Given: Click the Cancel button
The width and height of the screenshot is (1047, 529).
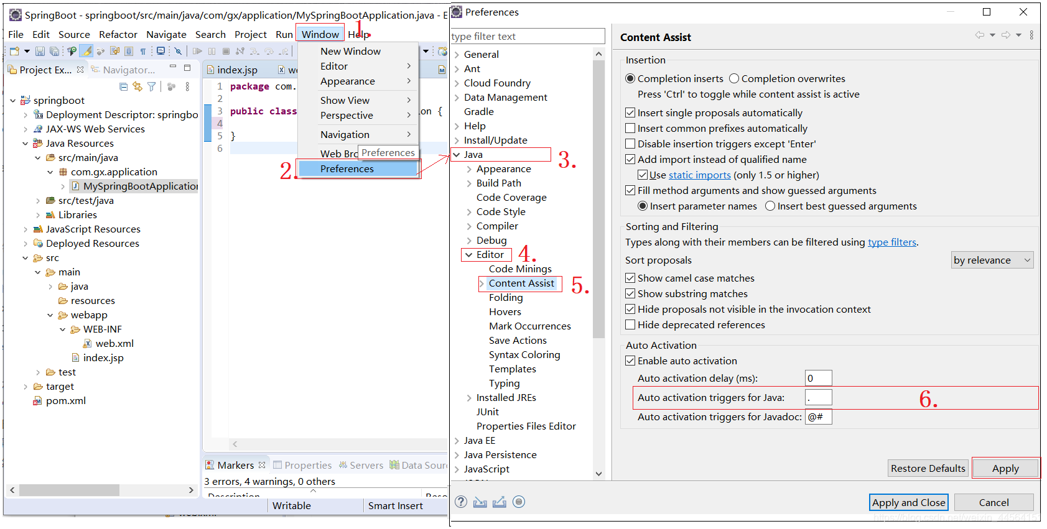Looking at the screenshot, I should click(x=994, y=502).
